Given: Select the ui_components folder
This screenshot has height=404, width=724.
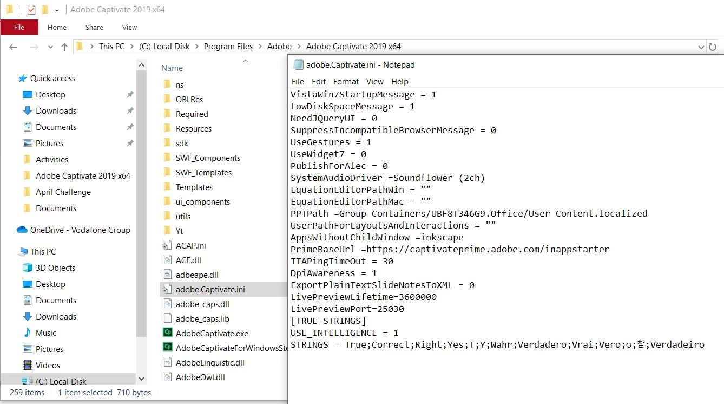Looking at the screenshot, I should click(x=203, y=202).
